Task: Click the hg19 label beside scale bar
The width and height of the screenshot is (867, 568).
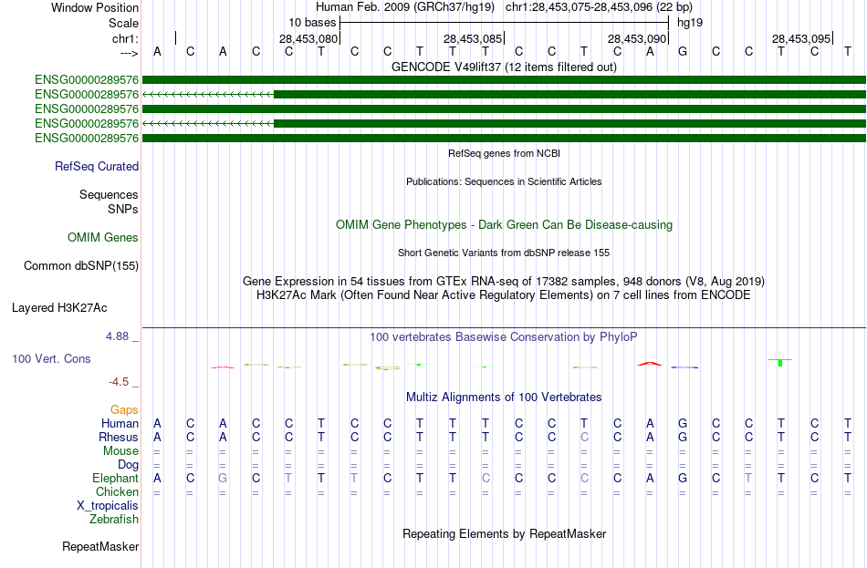Action: [690, 23]
